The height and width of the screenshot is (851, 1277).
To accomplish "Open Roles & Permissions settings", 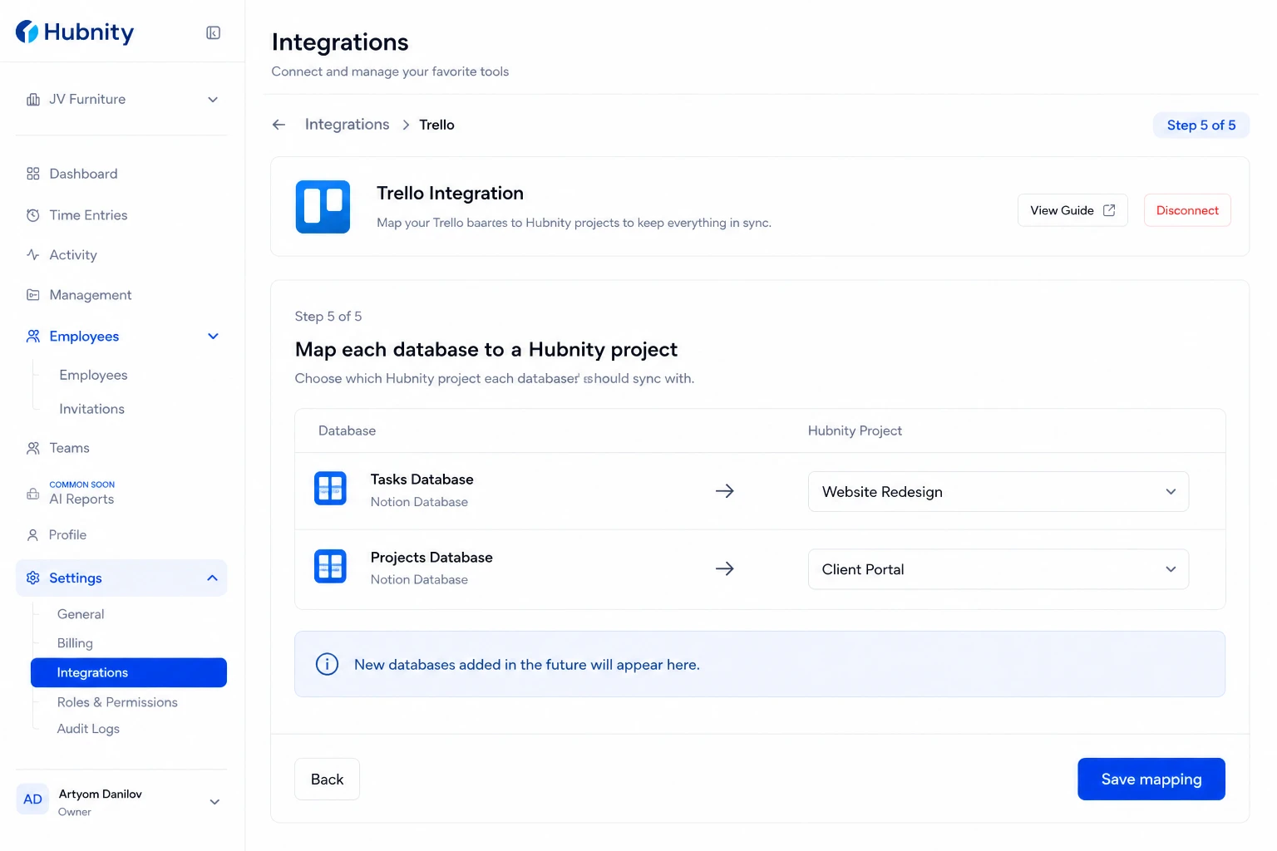I will pyautogui.click(x=117, y=702).
